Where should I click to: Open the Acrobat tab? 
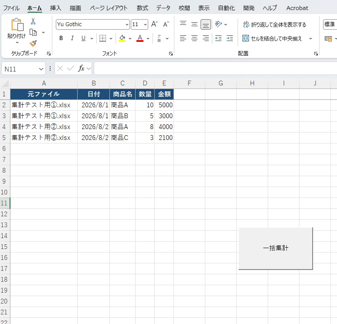(x=297, y=8)
